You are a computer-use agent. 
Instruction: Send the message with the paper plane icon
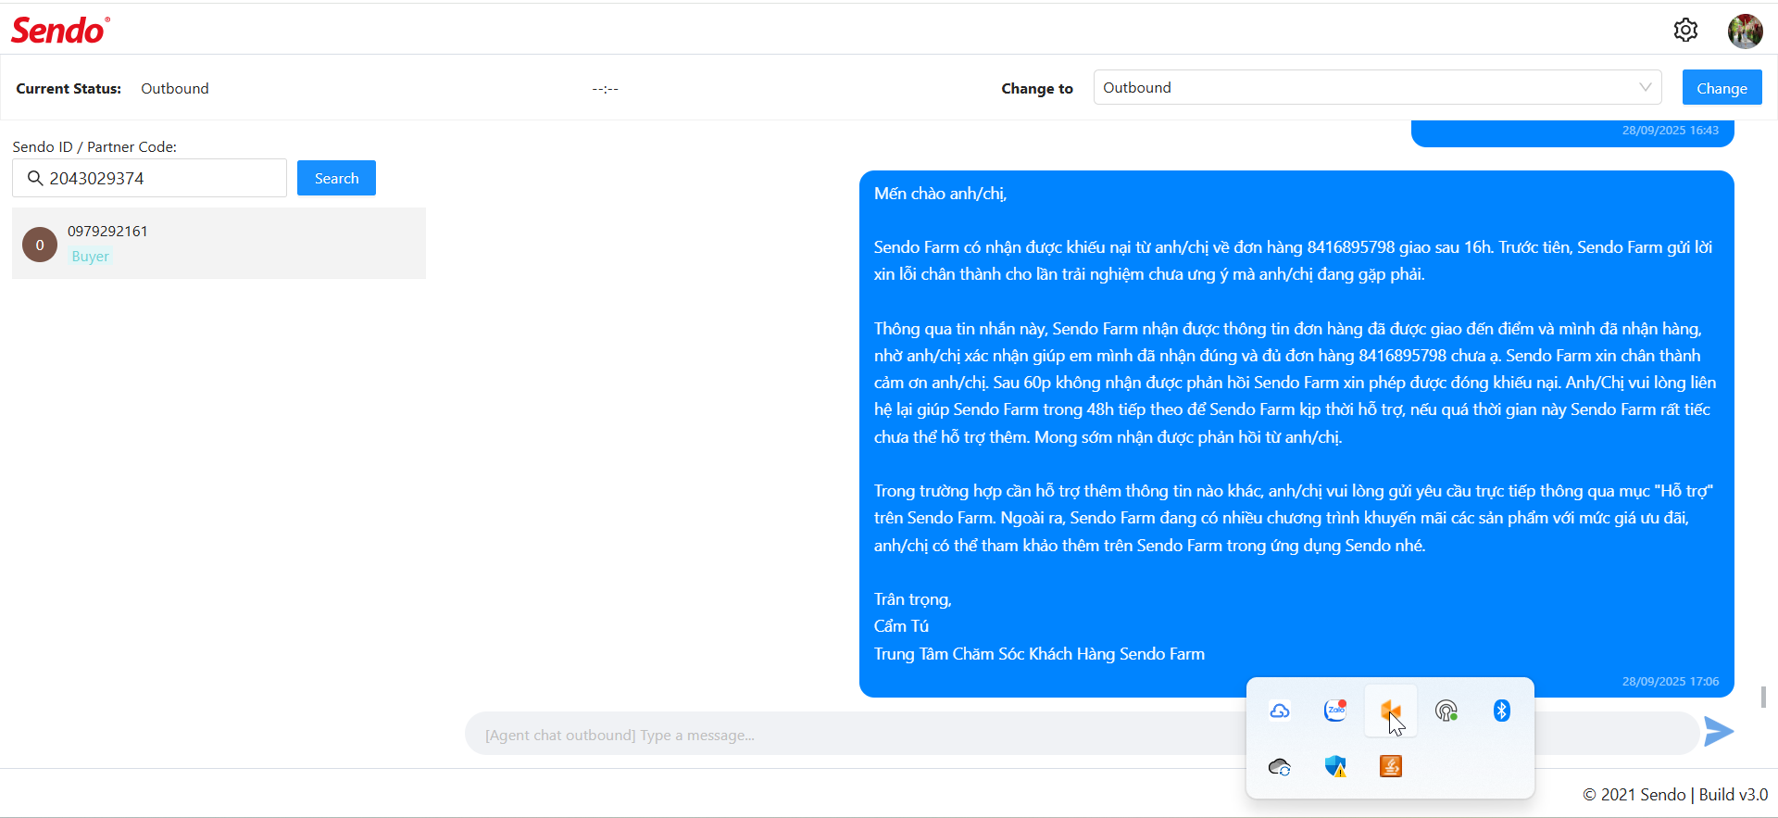[x=1719, y=731]
